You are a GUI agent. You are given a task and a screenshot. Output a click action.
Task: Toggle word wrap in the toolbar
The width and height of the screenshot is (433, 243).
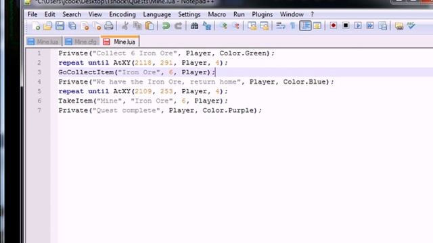click(x=281, y=26)
